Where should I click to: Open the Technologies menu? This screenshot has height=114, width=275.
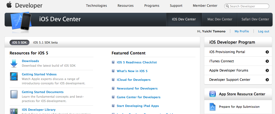tap(96, 6)
